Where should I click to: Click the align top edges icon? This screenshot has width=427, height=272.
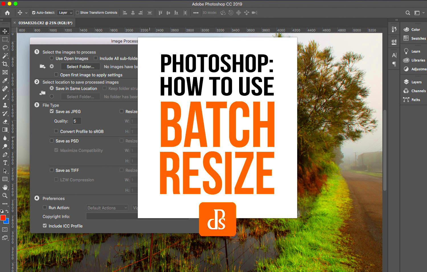click(160, 13)
